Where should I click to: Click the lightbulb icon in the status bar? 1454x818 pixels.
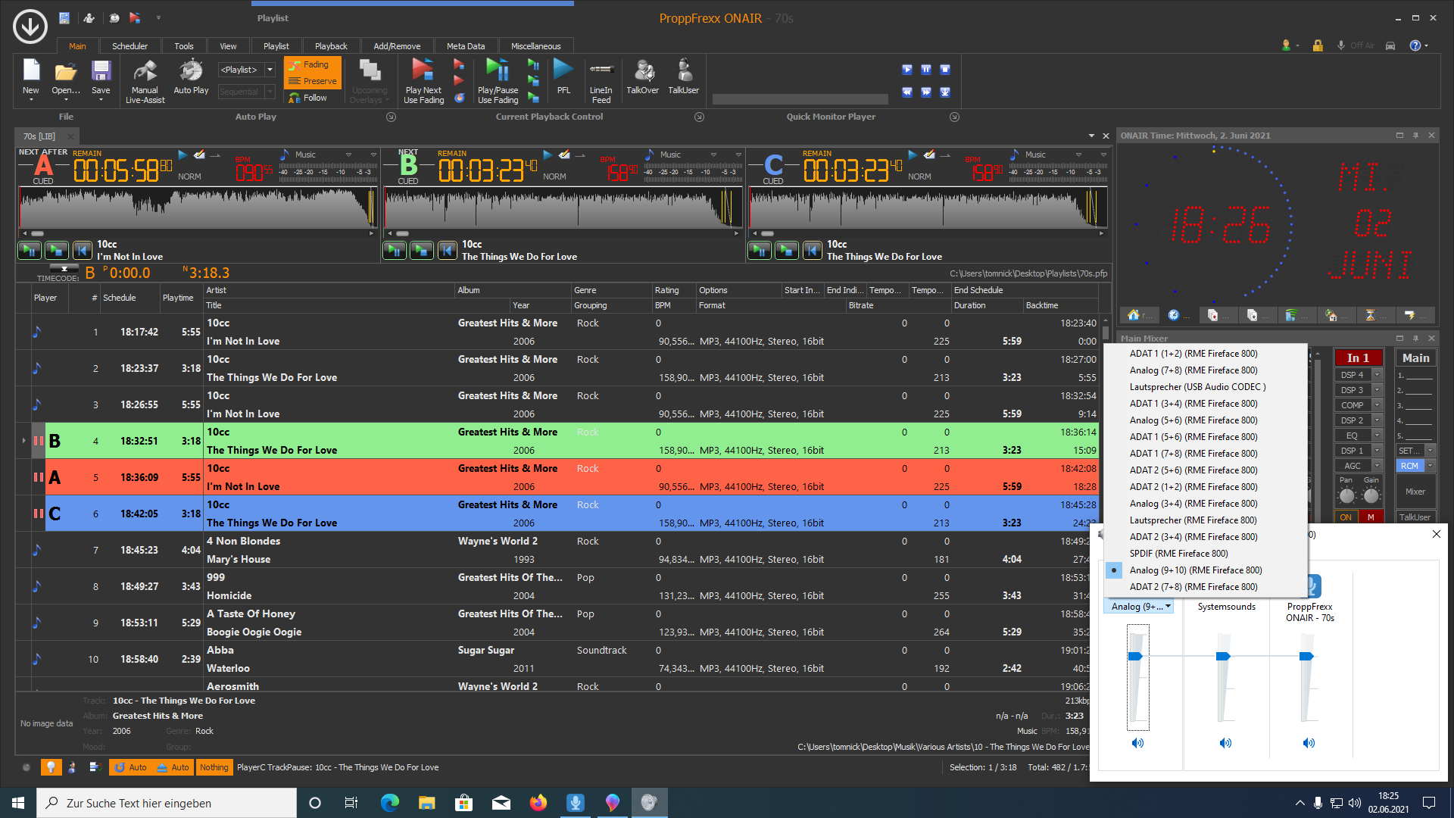click(x=51, y=767)
